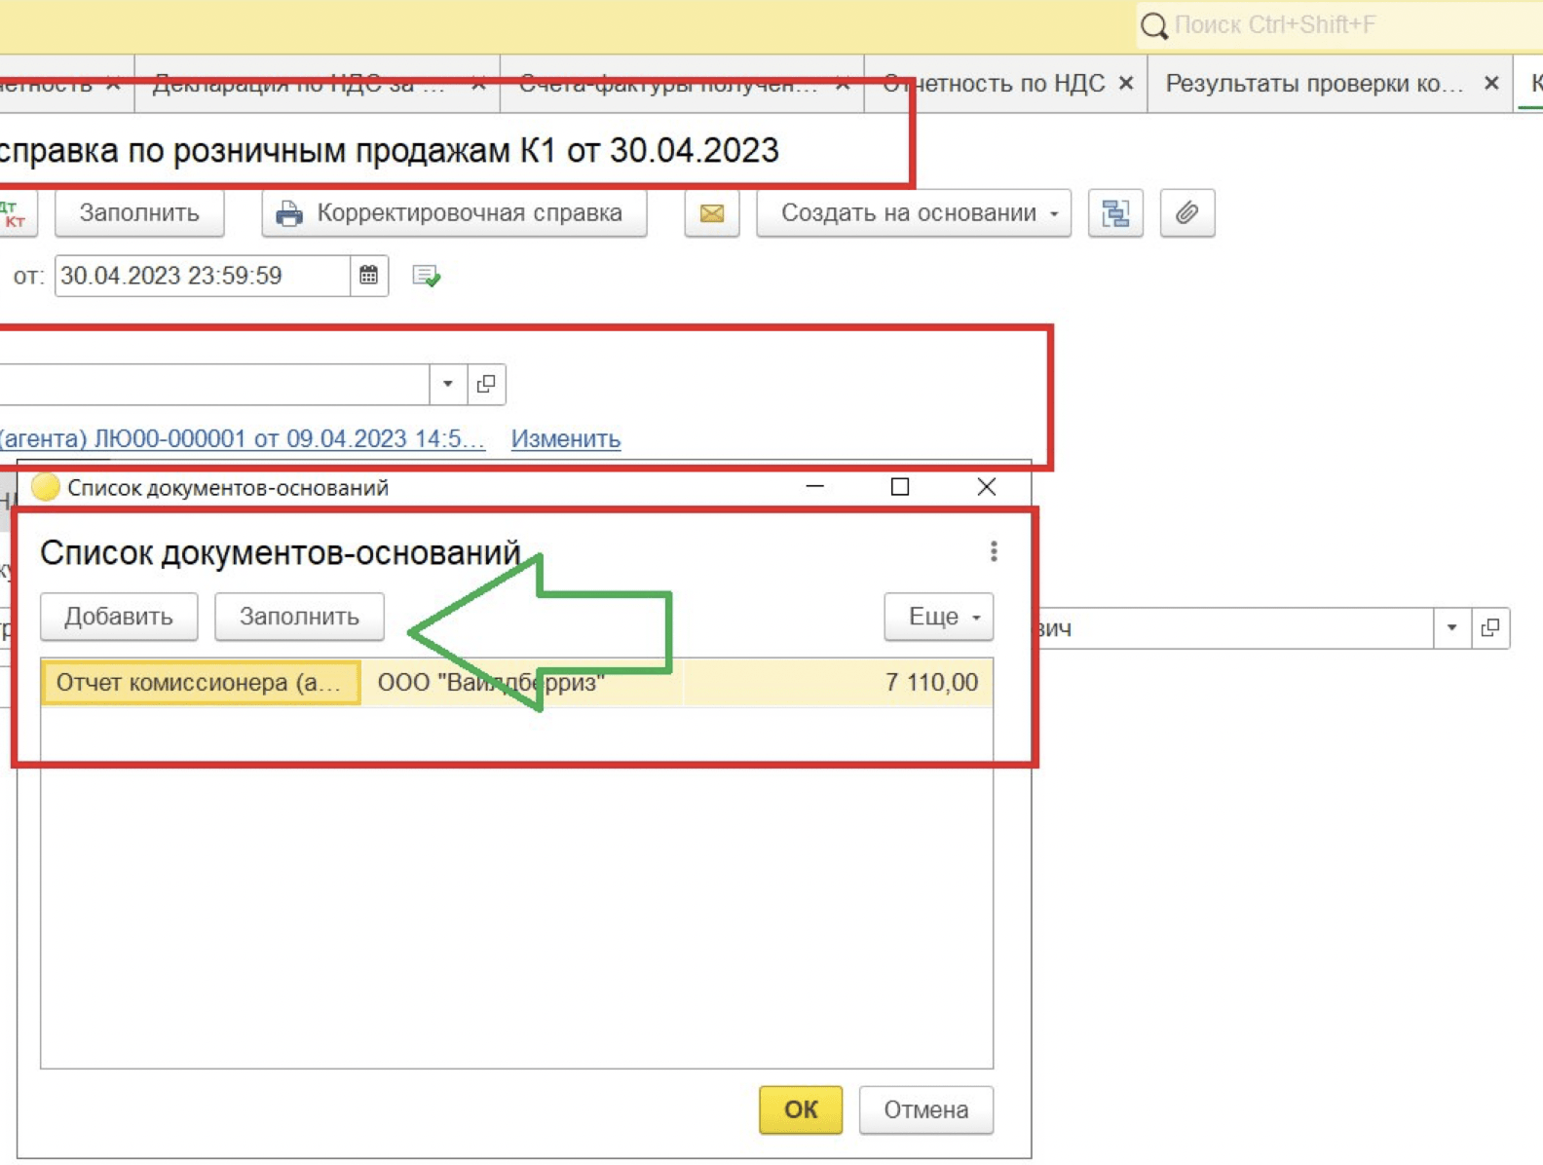Open the агента ЛЮ00-000001 document link
1543x1165 pixels.
click(242, 439)
